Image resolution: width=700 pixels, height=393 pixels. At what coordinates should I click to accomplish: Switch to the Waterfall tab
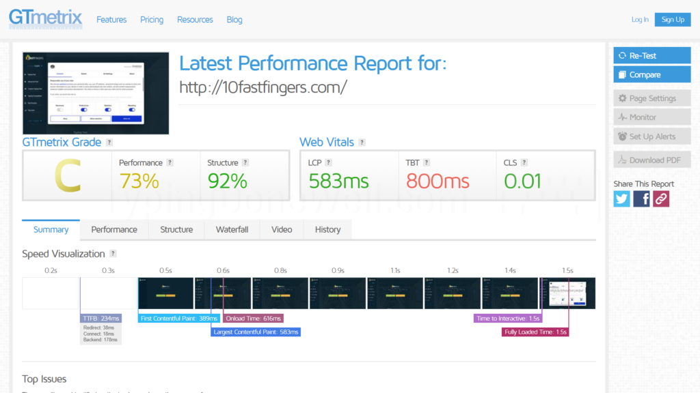point(232,229)
